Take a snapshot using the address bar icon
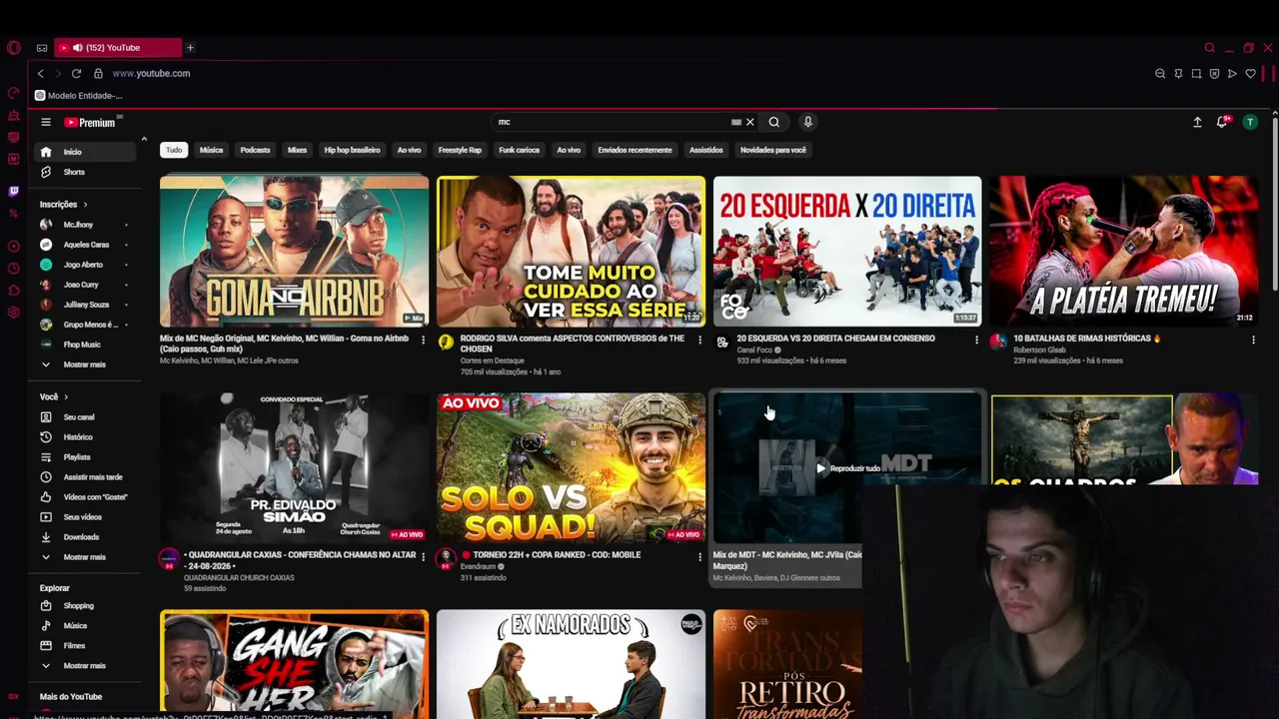 [1196, 74]
